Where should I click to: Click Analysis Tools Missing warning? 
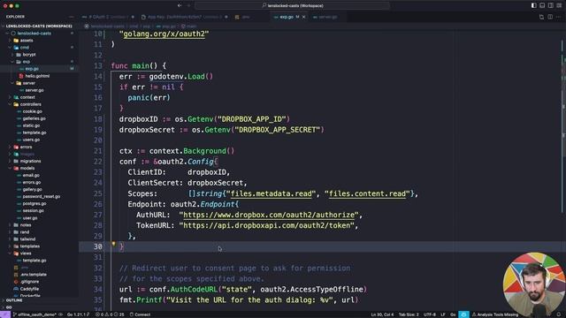click(x=495, y=314)
